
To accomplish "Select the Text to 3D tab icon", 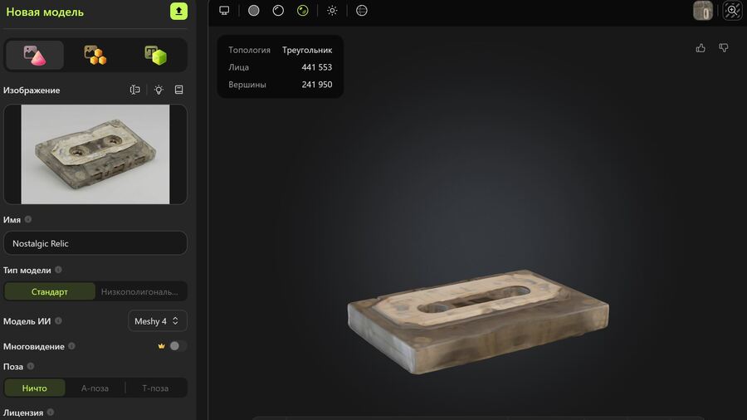I will 156,56.
